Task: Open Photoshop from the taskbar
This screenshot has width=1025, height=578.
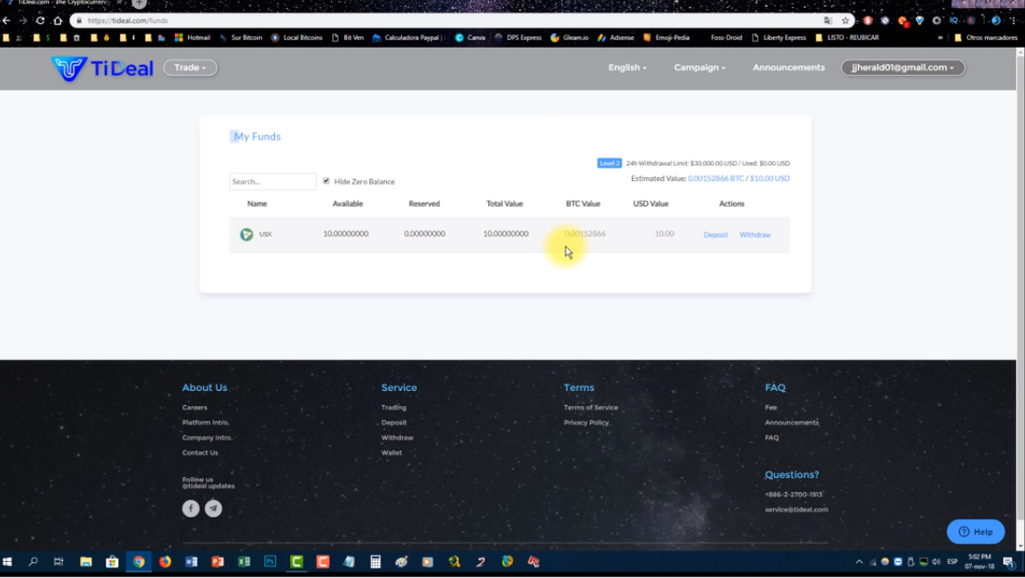Action: click(270, 562)
